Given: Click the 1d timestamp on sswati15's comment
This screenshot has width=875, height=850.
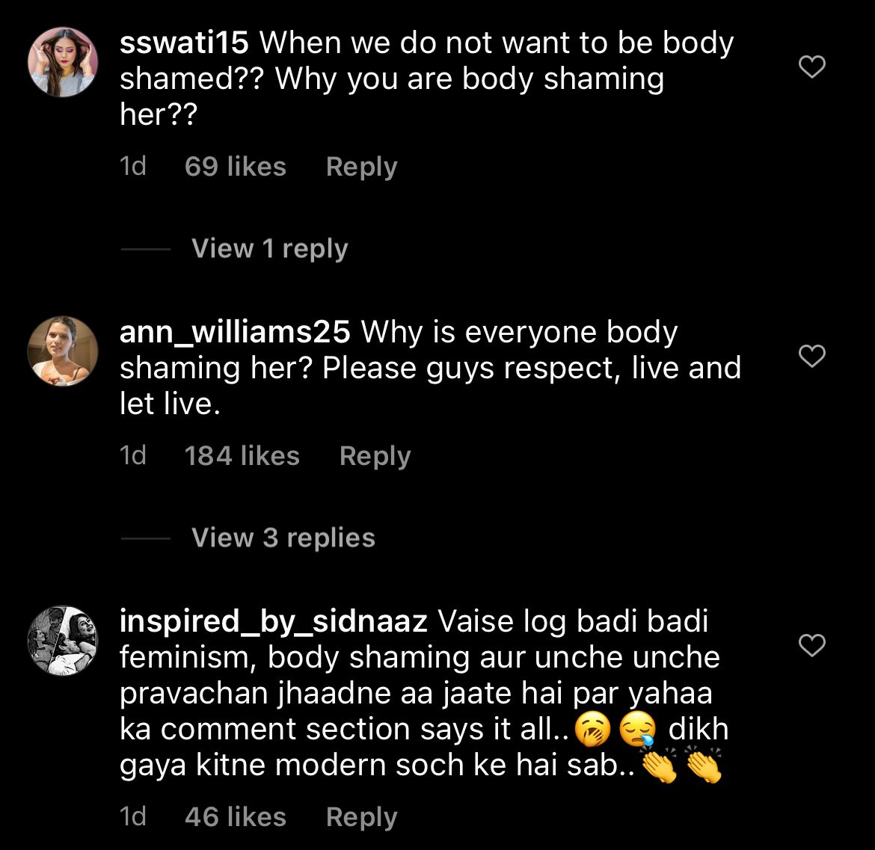Looking at the screenshot, I should pyautogui.click(x=133, y=167).
